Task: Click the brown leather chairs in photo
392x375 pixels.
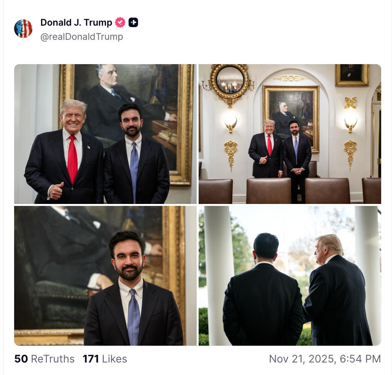Action: pyautogui.click(x=290, y=190)
